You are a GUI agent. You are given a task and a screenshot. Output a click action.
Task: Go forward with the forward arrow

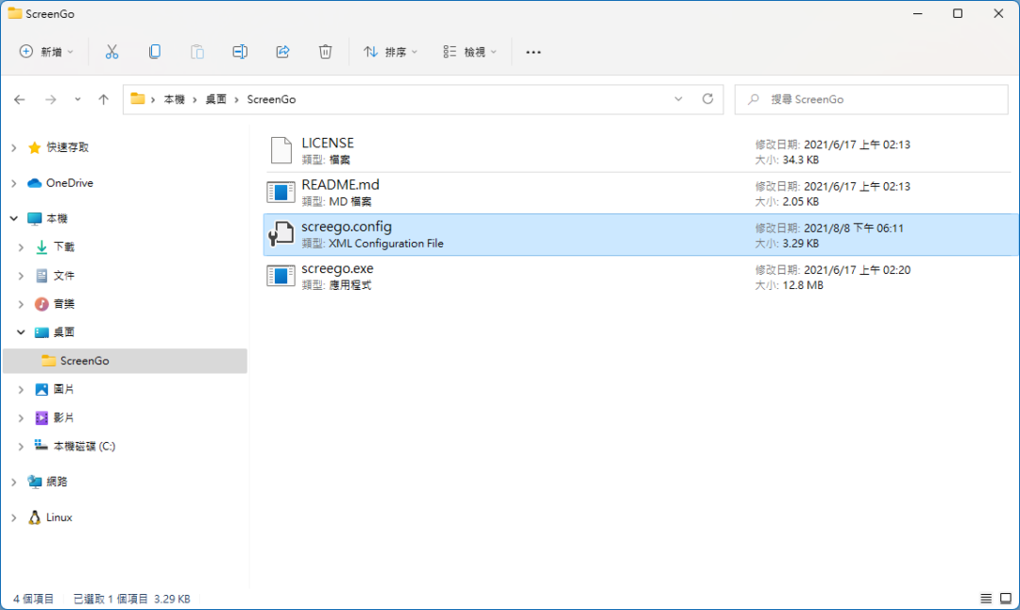(x=51, y=99)
